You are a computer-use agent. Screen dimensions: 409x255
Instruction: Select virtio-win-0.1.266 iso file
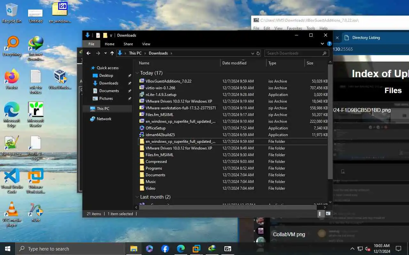click(233, 88)
